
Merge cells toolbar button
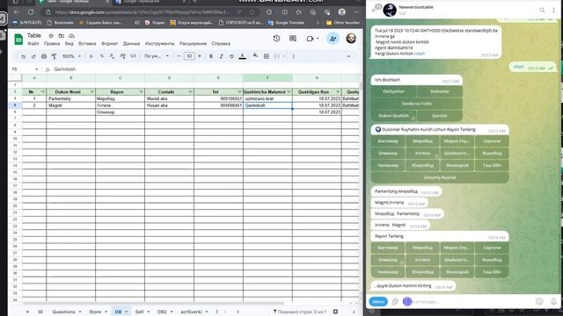click(278, 56)
